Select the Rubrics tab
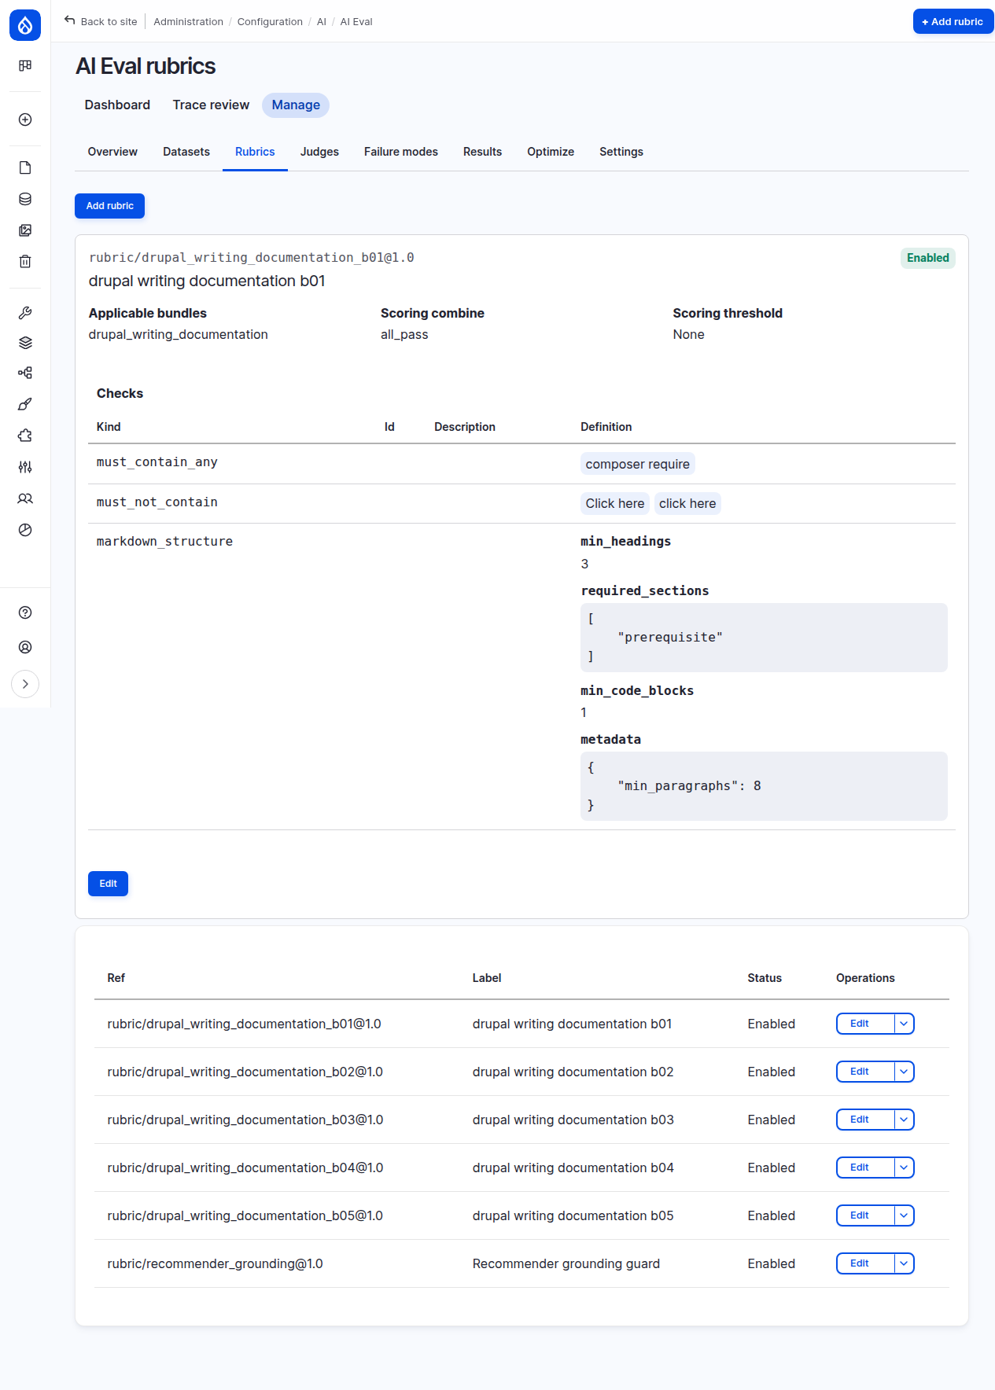The height and width of the screenshot is (1390, 995). coord(255,152)
